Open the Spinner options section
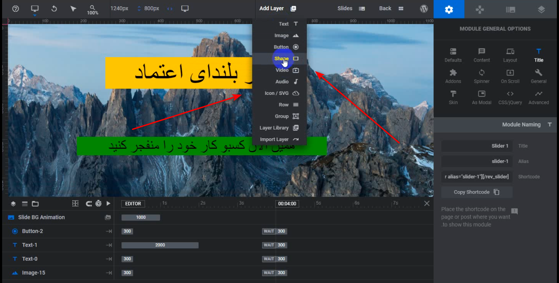The height and width of the screenshot is (283, 559). pyautogui.click(x=482, y=76)
